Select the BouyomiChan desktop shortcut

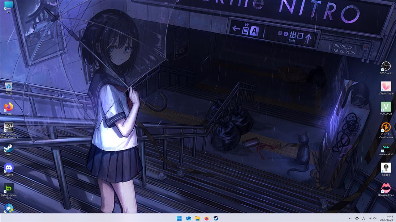(386, 190)
